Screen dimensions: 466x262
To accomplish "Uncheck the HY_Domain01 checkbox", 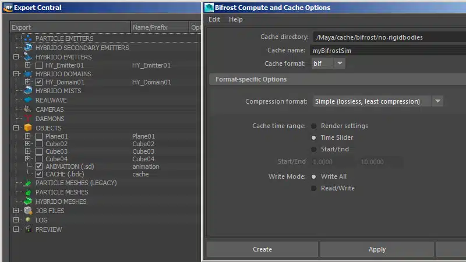I will [x=39, y=82].
